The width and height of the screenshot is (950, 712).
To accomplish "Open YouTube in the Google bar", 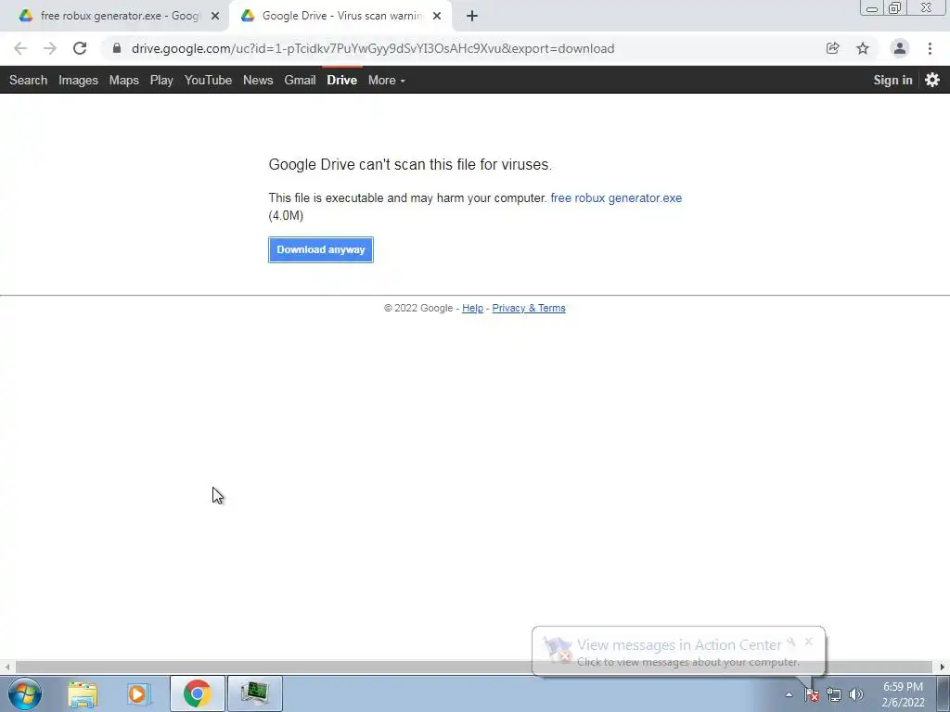I will click(x=209, y=80).
